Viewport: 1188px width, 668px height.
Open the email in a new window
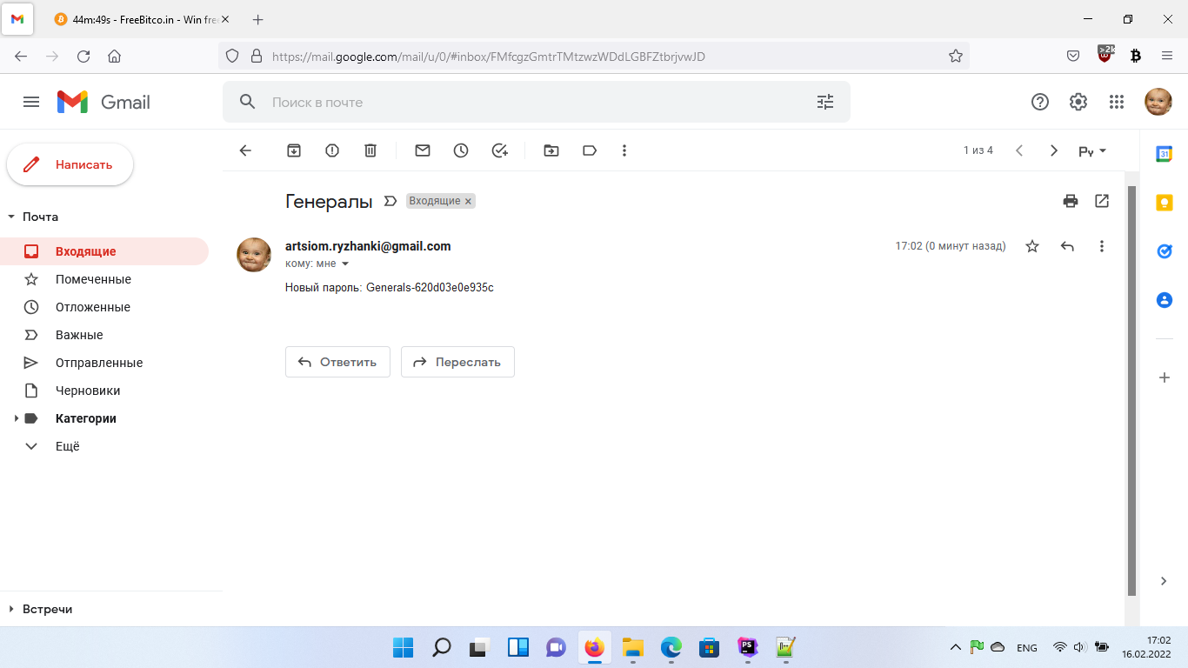(x=1102, y=201)
